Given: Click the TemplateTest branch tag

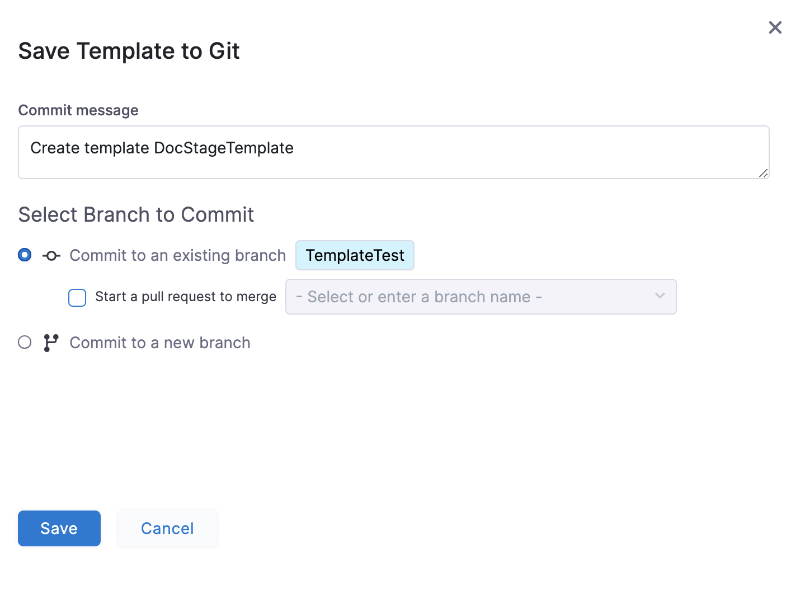Looking at the screenshot, I should click(x=355, y=255).
